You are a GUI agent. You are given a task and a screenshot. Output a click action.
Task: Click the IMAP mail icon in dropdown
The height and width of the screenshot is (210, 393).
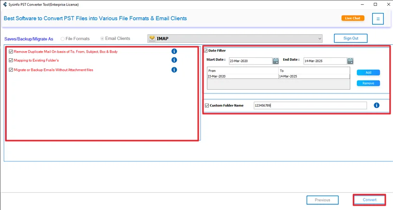pos(152,39)
